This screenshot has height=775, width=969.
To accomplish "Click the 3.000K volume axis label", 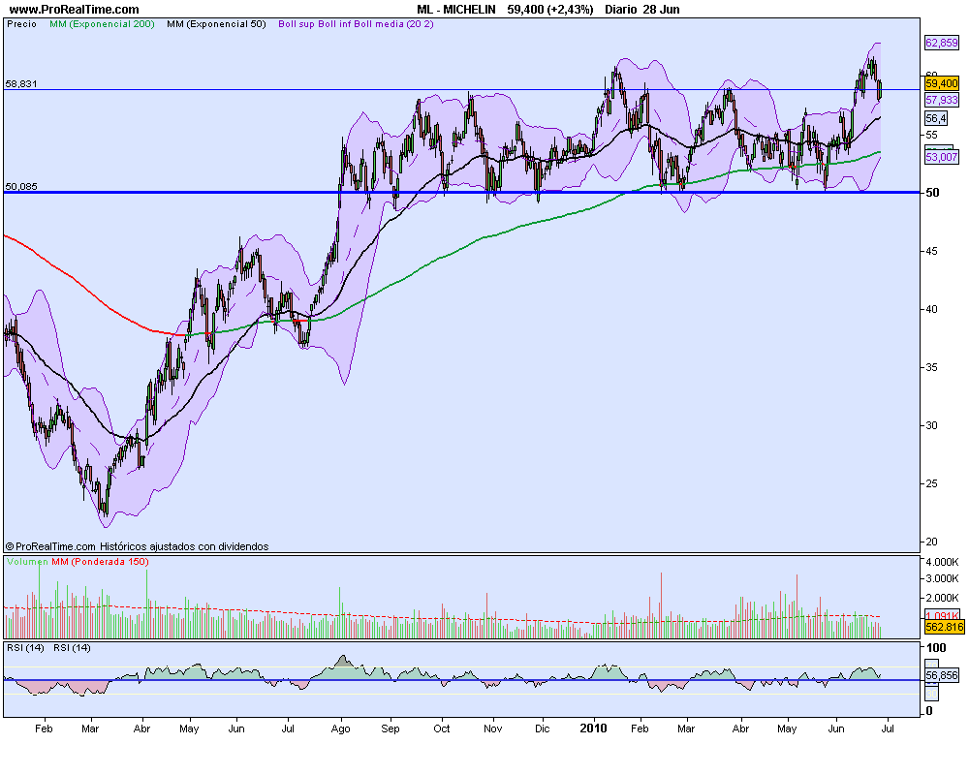I will pyautogui.click(x=942, y=578).
